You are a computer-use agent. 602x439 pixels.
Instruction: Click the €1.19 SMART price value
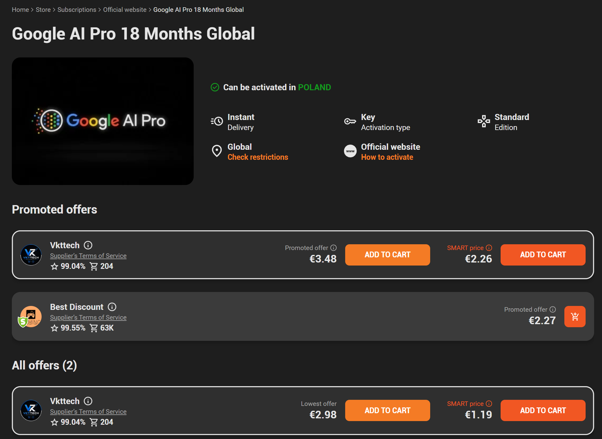coord(478,415)
